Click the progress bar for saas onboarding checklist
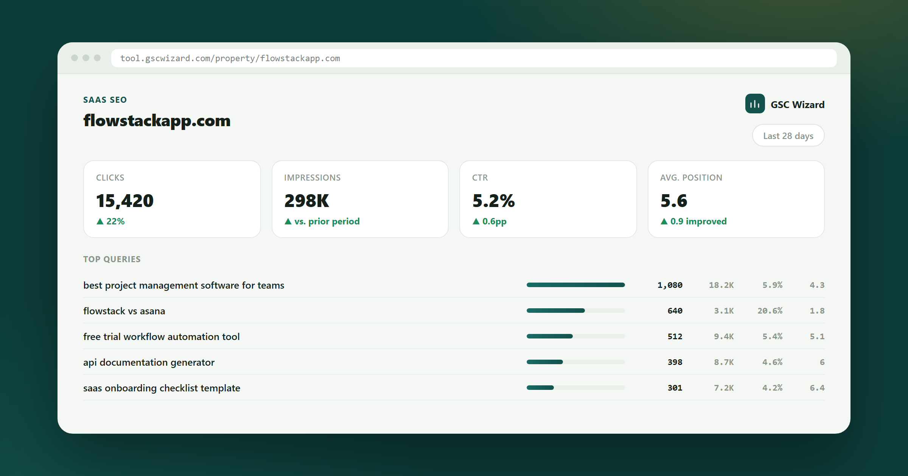 (x=575, y=388)
